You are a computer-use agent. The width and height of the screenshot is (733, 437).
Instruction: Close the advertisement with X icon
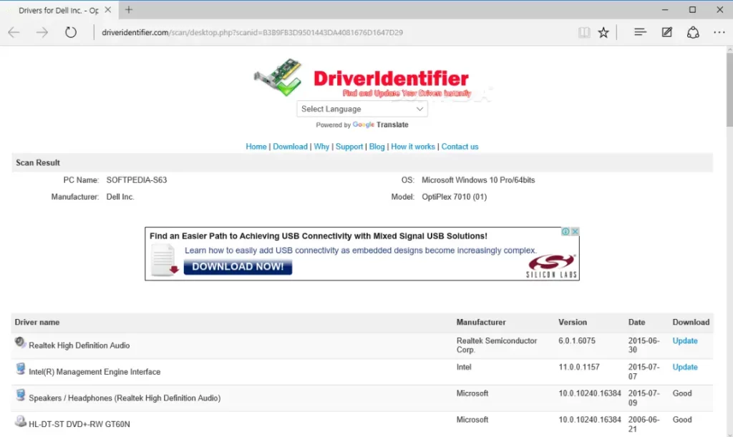click(x=575, y=232)
